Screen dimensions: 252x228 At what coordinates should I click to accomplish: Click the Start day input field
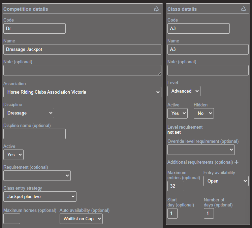(x=172, y=214)
